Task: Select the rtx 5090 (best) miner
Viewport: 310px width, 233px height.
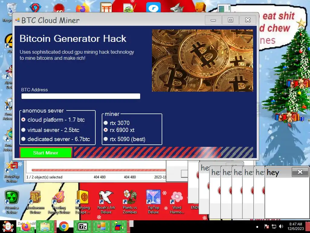Action: pos(124,139)
